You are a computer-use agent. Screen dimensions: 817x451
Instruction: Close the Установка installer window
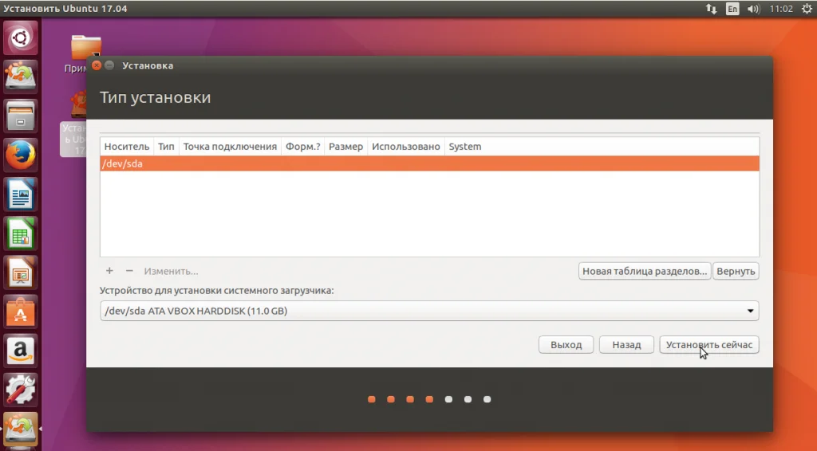tap(97, 65)
